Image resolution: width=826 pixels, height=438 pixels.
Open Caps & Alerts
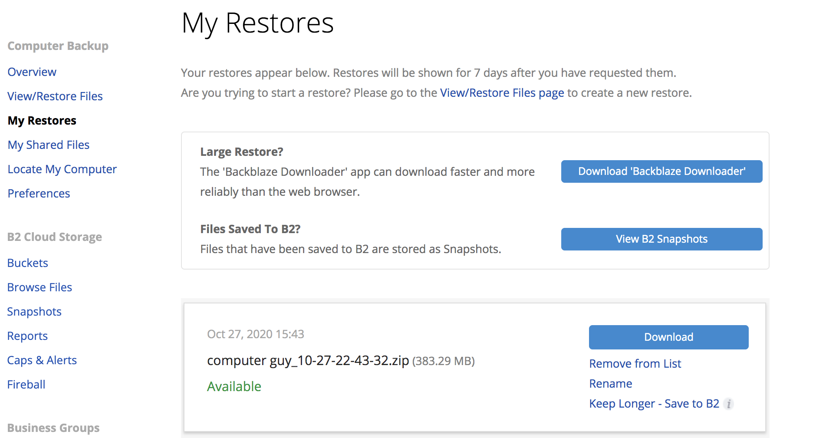click(42, 360)
